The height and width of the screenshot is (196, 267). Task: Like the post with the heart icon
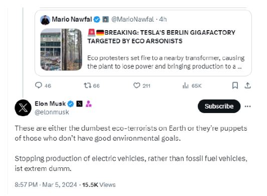pos(137,85)
